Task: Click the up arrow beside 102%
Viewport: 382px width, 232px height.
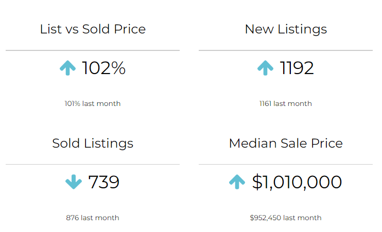Action: point(67,68)
